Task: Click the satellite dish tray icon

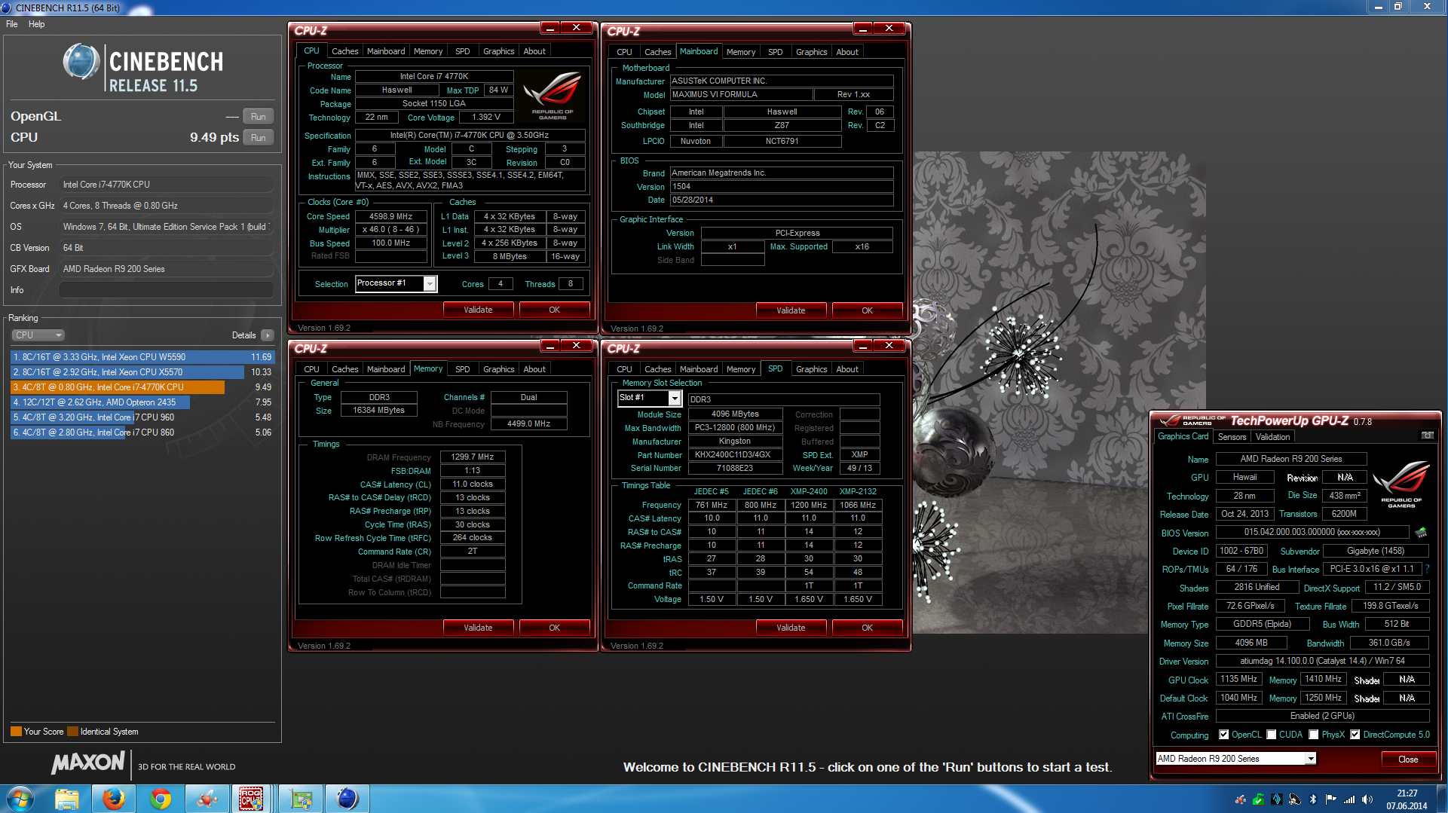Action: coord(1294,799)
